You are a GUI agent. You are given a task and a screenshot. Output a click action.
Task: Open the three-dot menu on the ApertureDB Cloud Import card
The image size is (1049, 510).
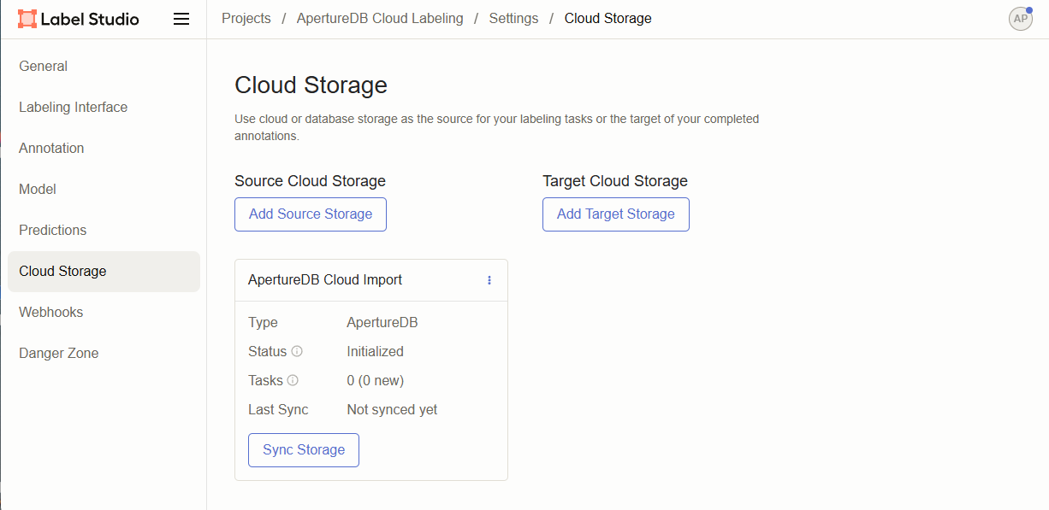click(x=489, y=280)
